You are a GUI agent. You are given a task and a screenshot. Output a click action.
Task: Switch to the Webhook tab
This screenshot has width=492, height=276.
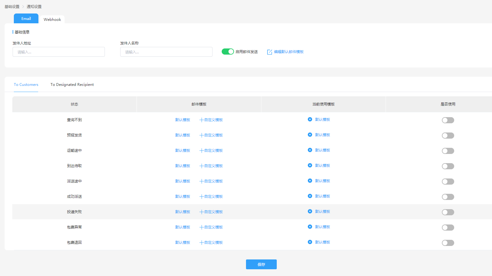pos(52,19)
